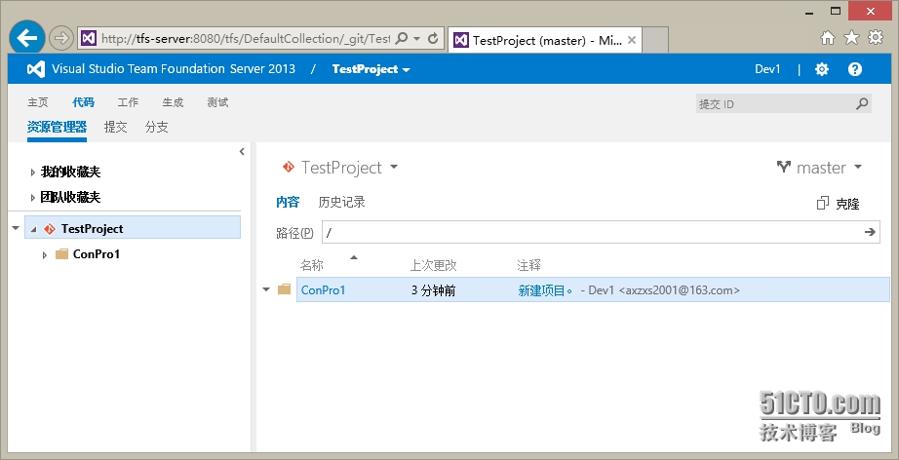Switch to the 资源管理器 tab

(57, 127)
